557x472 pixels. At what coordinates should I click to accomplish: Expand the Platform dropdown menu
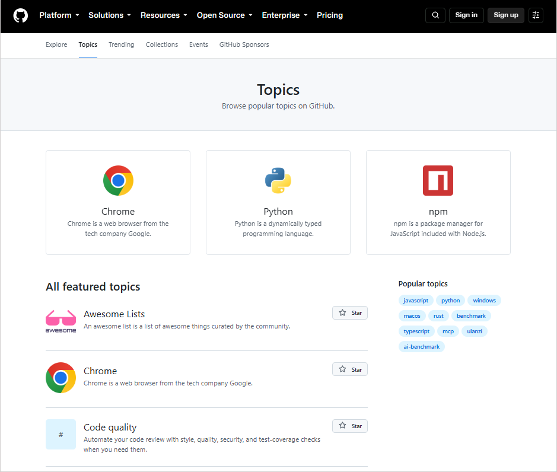click(x=59, y=15)
